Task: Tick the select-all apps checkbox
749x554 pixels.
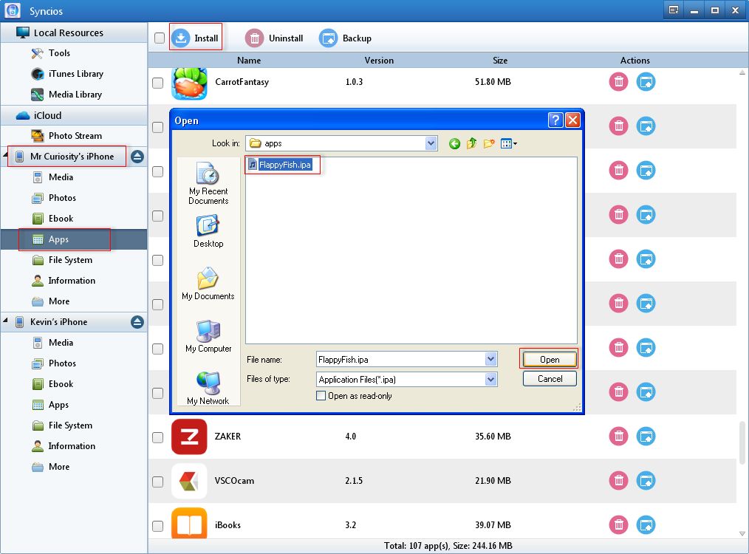Action: pyautogui.click(x=160, y=38)
